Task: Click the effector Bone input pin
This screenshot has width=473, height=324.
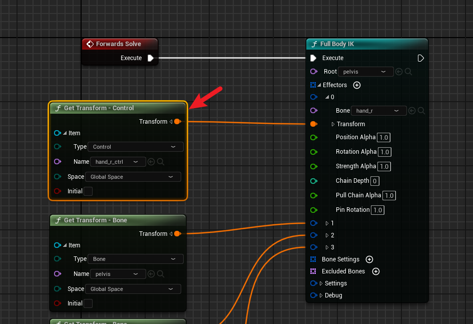Action: [314, 111]
